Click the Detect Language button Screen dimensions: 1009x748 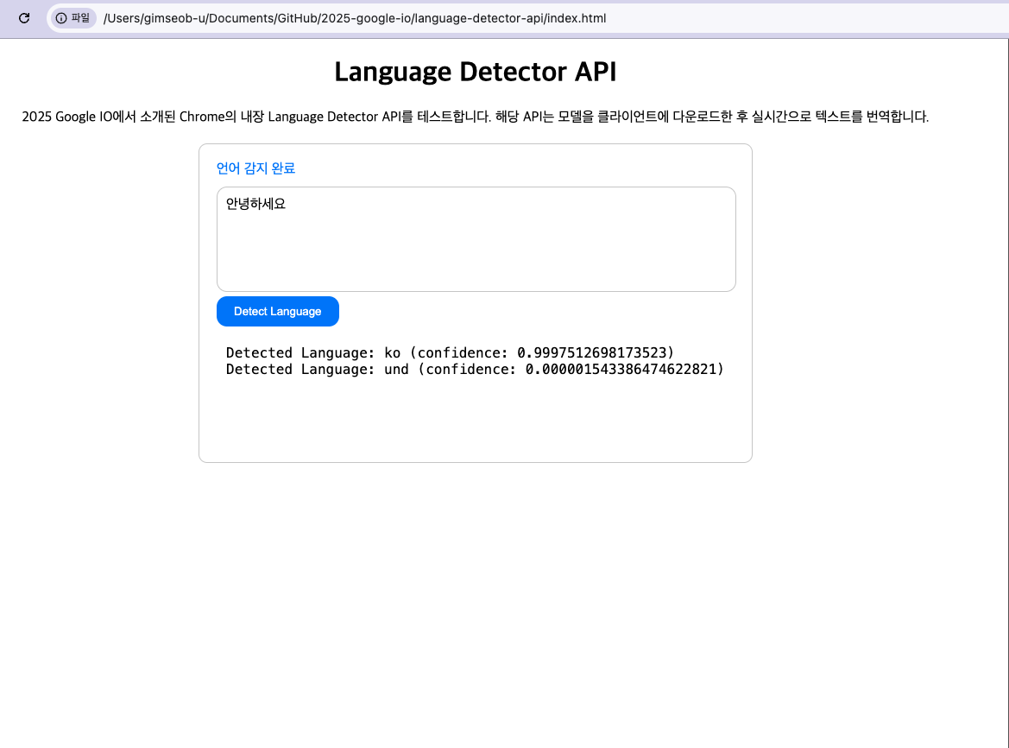[x=277, y=312]
